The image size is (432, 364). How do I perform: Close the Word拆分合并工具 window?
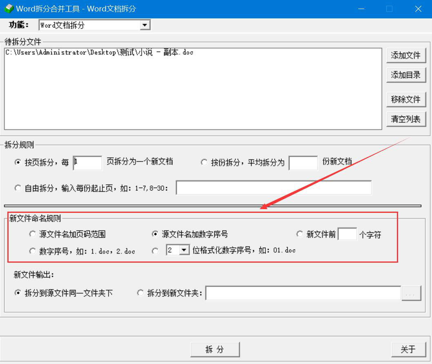click(418, 9)
